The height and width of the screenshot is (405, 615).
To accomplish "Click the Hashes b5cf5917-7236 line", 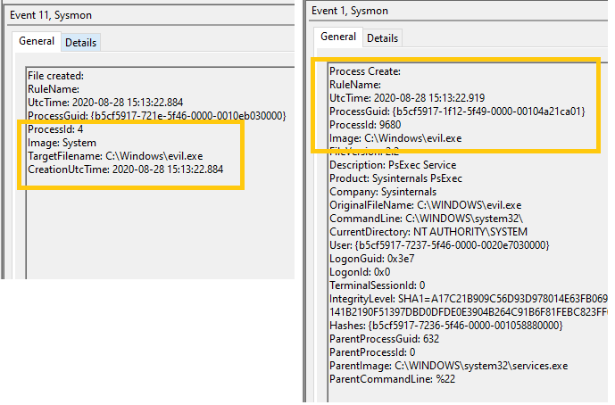I will pos(446,326).
